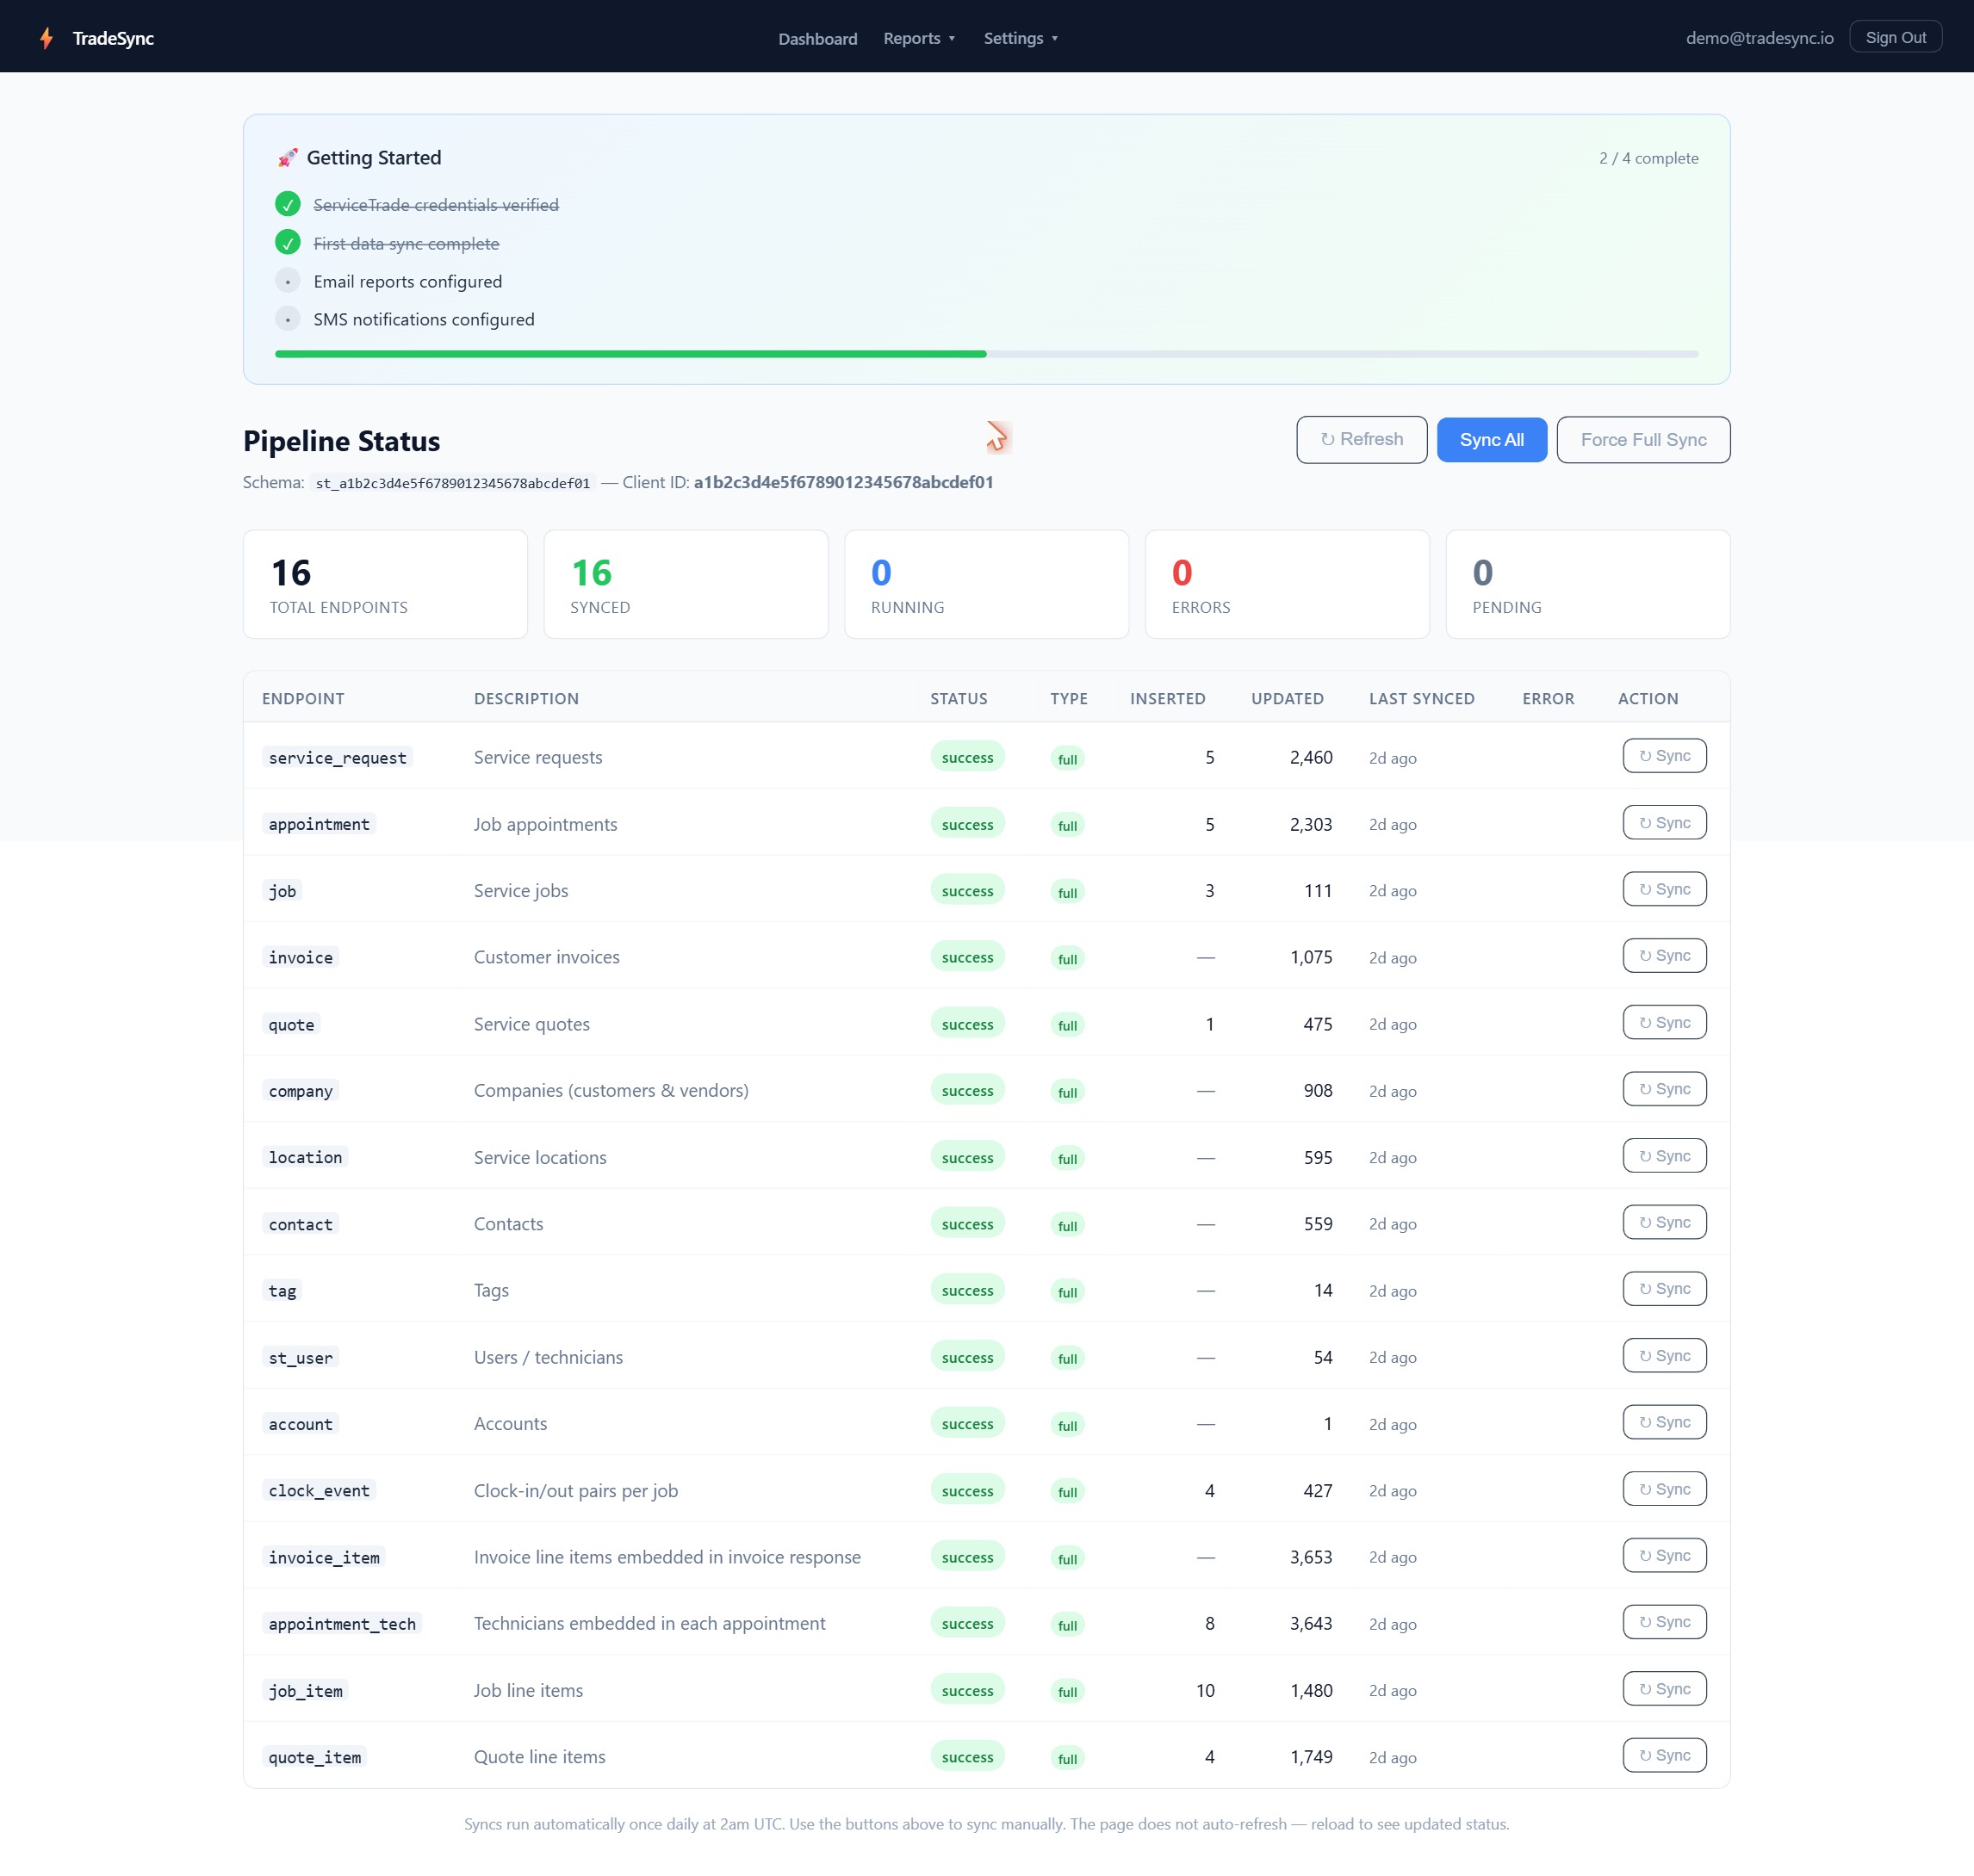Click the Client ID value a1b2c3d4e5f6789012345678abcdef01
The height and width of the screenshot is (1876, 1974).
click(843, 482)
